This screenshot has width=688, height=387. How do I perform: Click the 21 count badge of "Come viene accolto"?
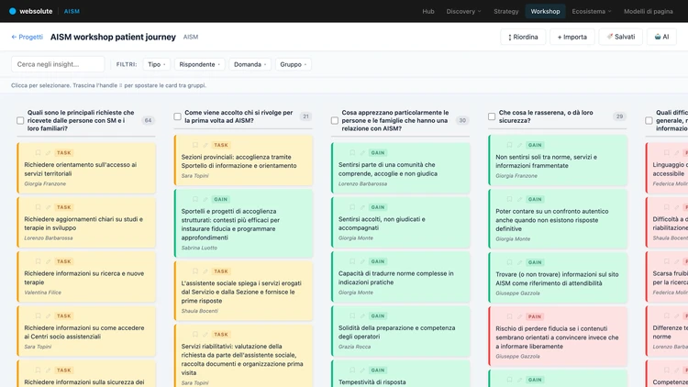[x=305, y=116]
